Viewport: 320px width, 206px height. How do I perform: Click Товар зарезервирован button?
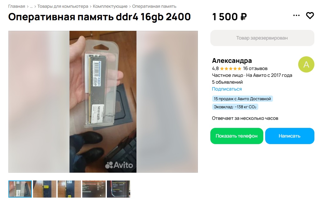pyautogui.click(x=262, y=38)
